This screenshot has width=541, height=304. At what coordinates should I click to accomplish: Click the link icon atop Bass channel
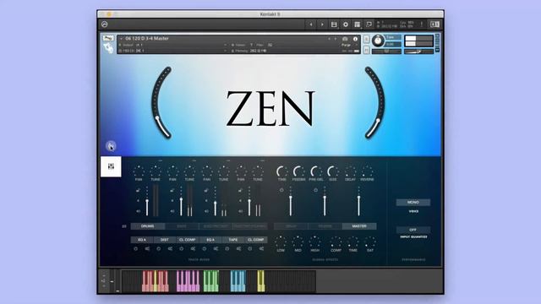tap(172, 190)
